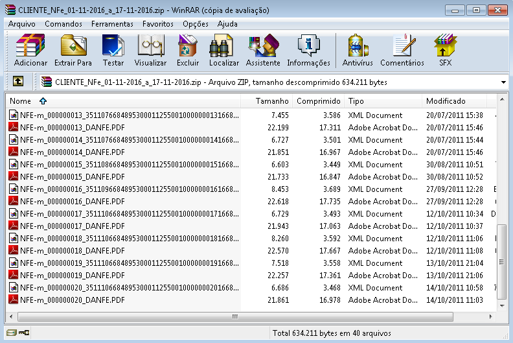Select file NFE-m_000000019_DANFE.PDF
Image resolution: width=513 pixels, height=343 pixels.
(x=73, y=275)
